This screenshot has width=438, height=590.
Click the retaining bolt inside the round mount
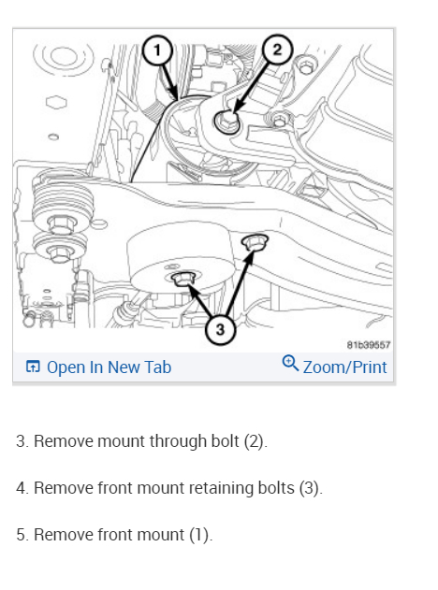tap(182, 279)
